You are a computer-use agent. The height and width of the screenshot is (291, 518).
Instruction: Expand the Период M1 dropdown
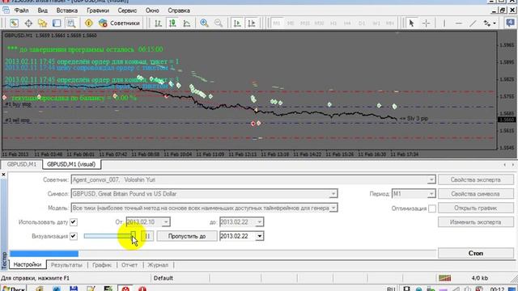click(431, 194)
